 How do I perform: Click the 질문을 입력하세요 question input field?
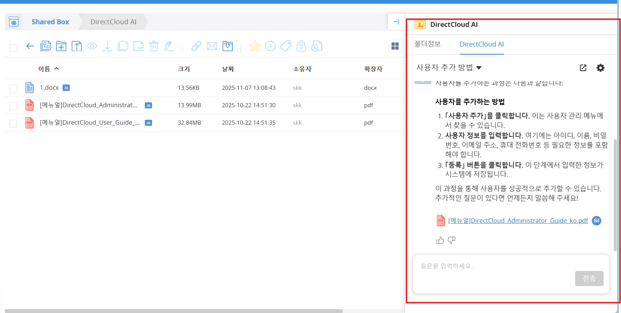[x=511, y=274]
